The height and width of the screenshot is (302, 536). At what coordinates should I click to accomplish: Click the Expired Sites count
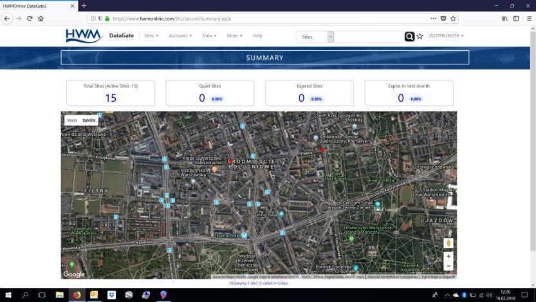(301, 98)
